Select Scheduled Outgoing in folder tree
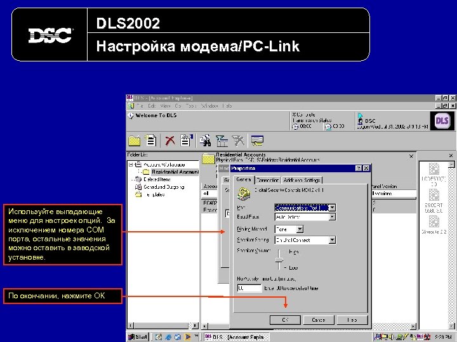457x342 pixels. tap(164, 187)
